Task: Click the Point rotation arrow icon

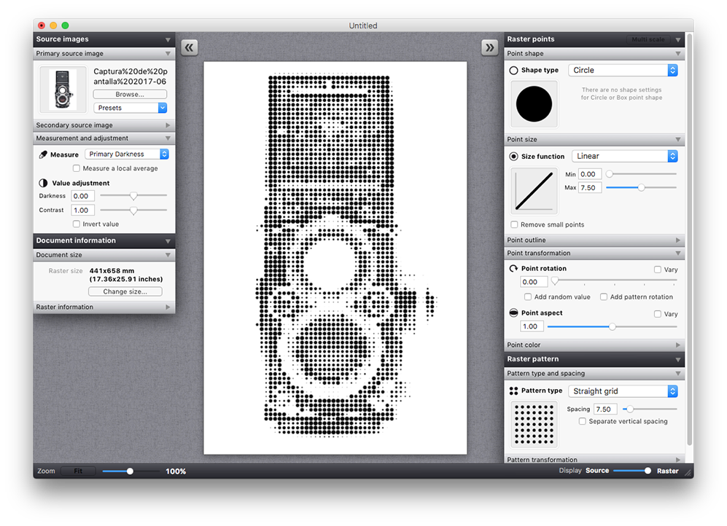Action: (514, 269)
